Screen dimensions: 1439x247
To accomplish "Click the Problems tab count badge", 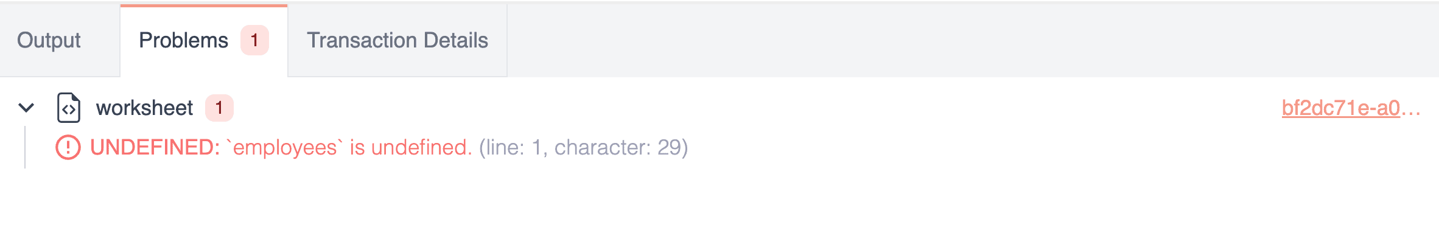I will click(254, 40).
